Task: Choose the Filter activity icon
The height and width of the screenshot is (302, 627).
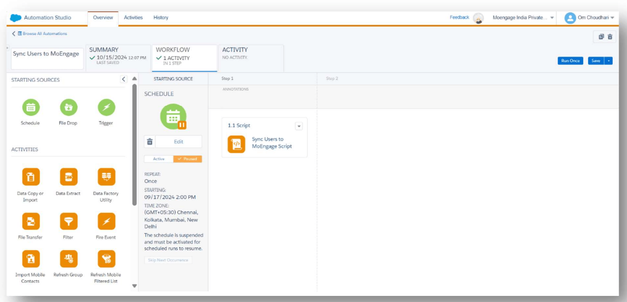Action: coord(68,221)
